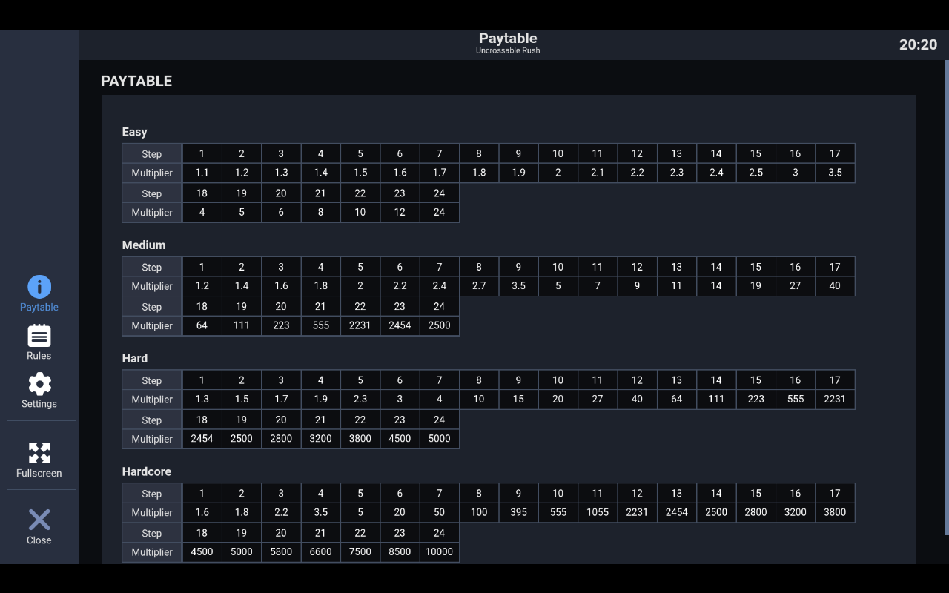
Task: Click the 7500 multiplier in Hardcore table
Action: (360, 552)
